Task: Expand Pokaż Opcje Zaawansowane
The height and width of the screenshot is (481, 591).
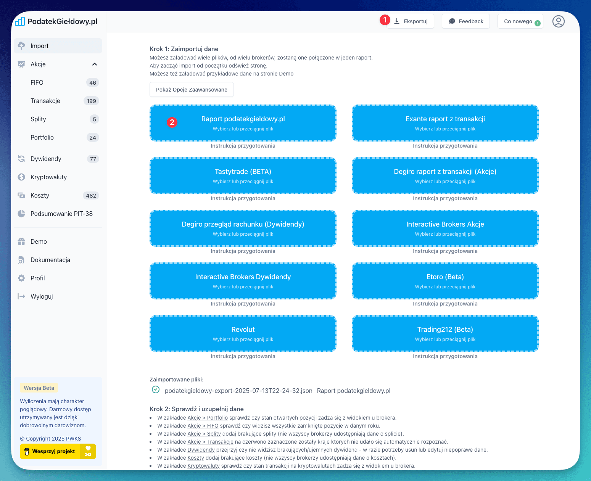Action: [x=192, y=90]
